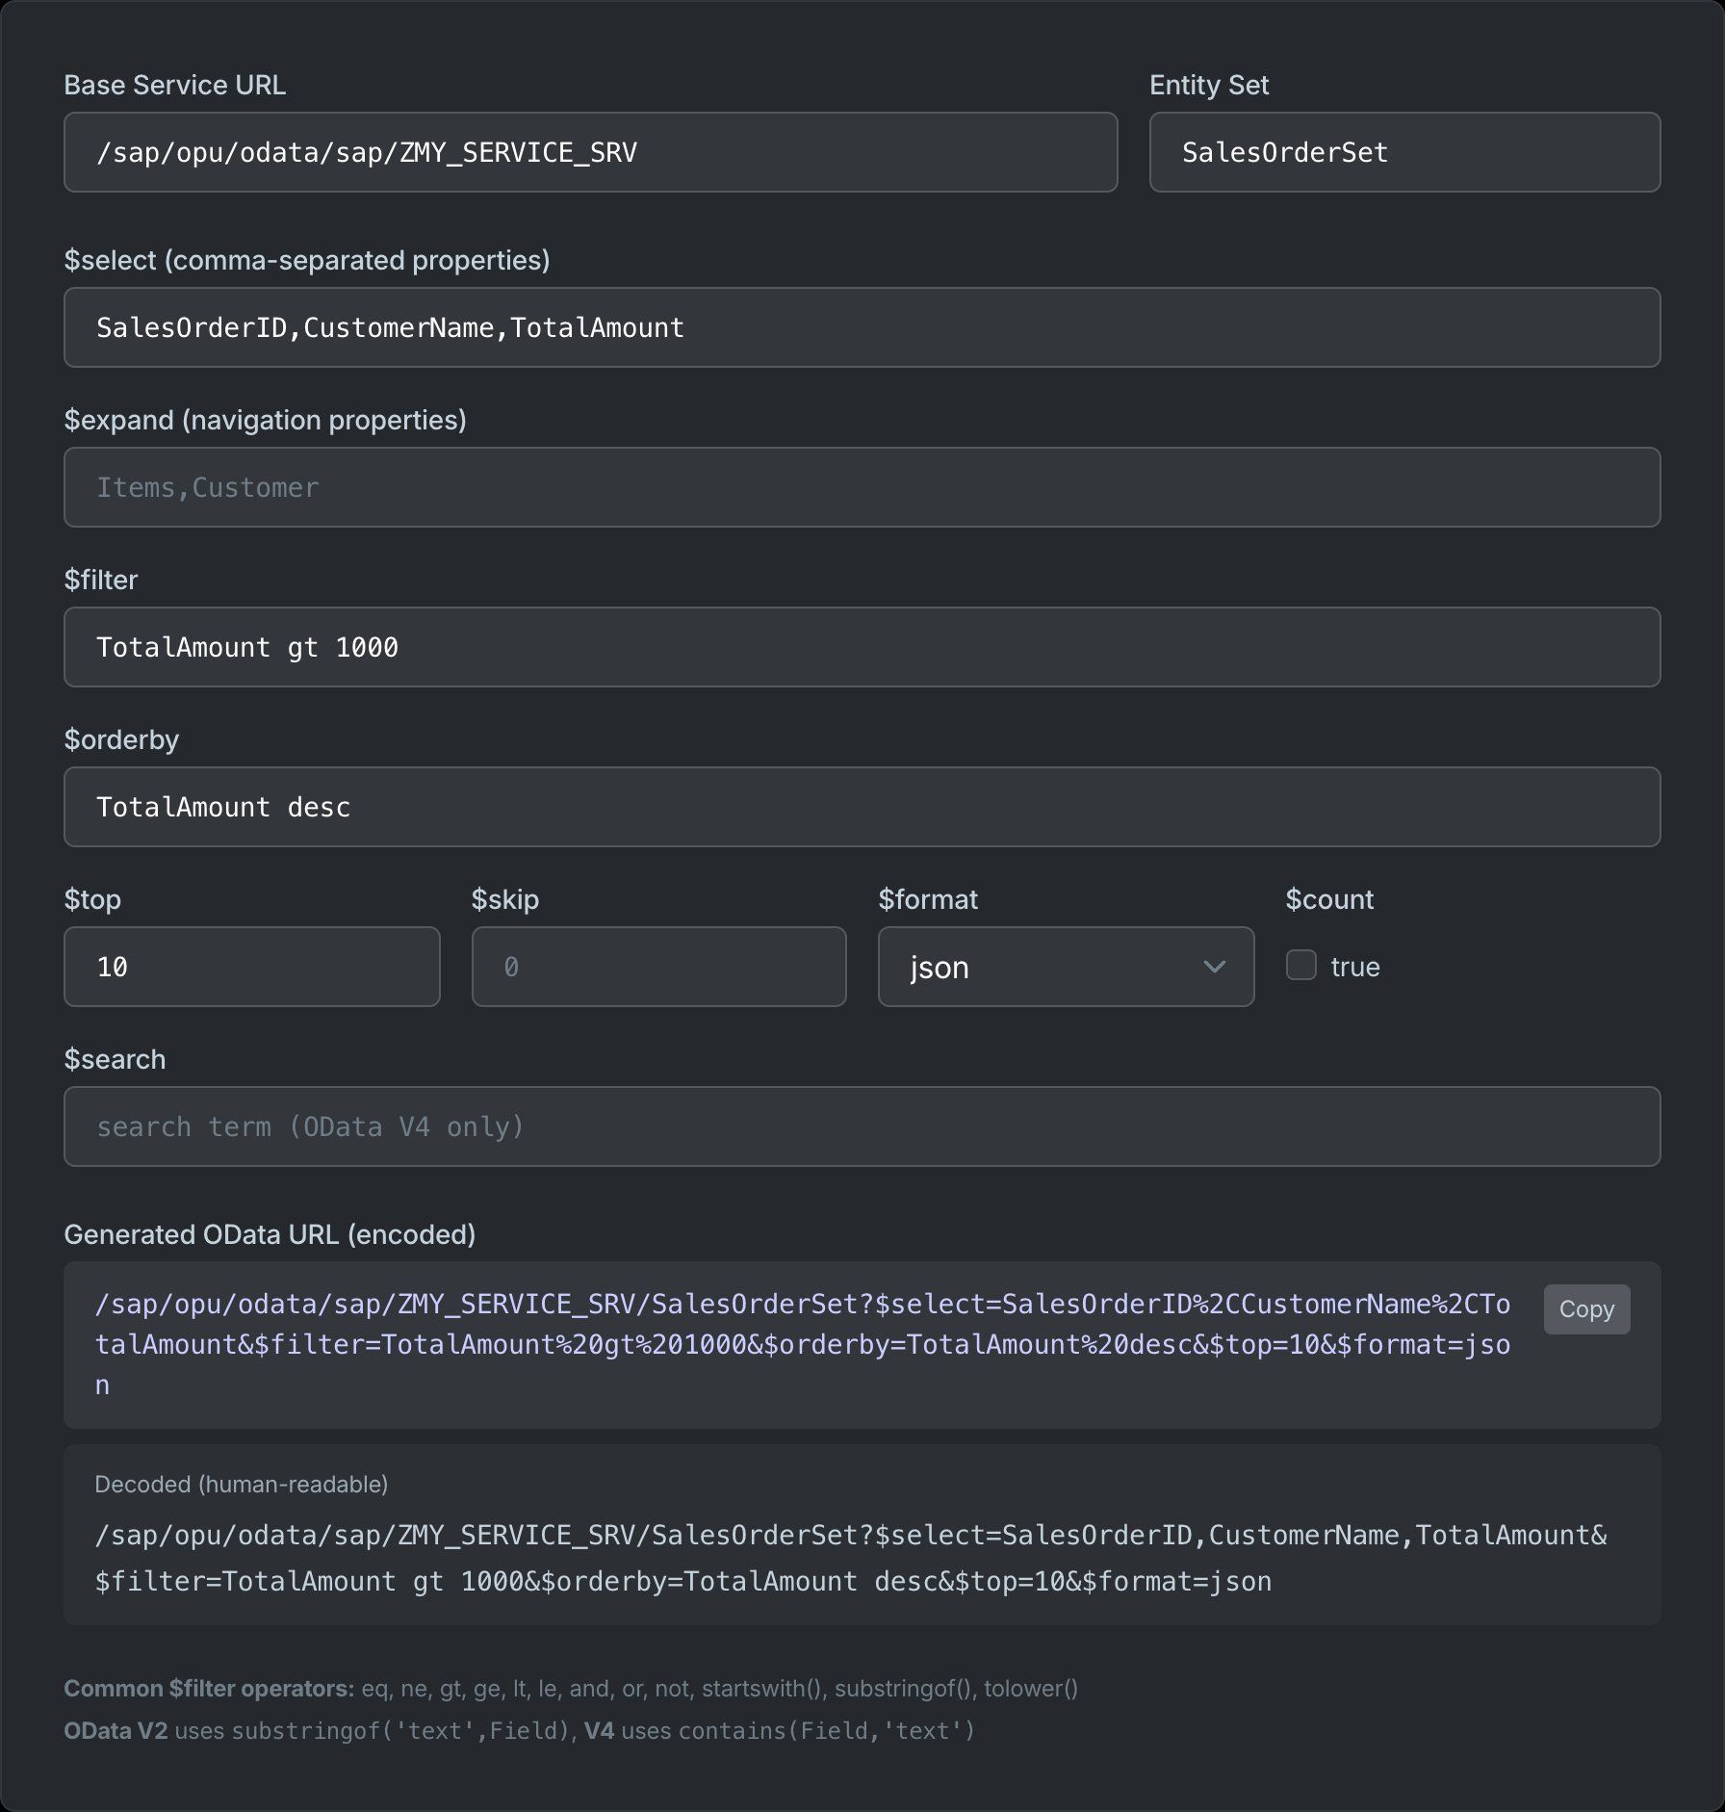Open the $format dropdown
Screen dimensions: 1725x1812
pos(1067,967)
